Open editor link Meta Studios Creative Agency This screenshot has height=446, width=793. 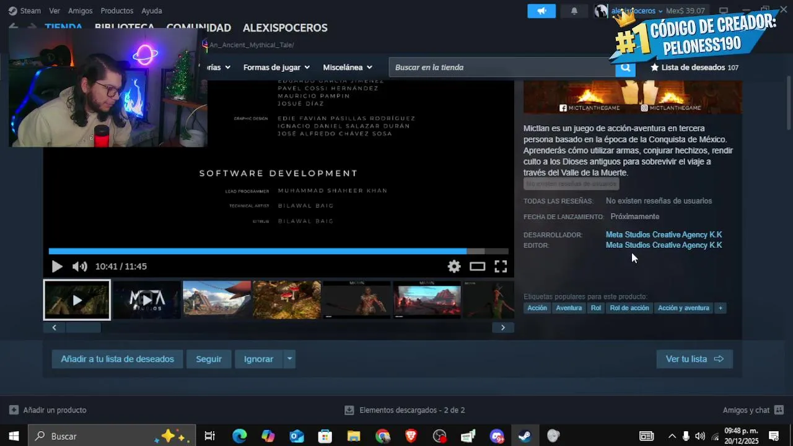[664, 245]
